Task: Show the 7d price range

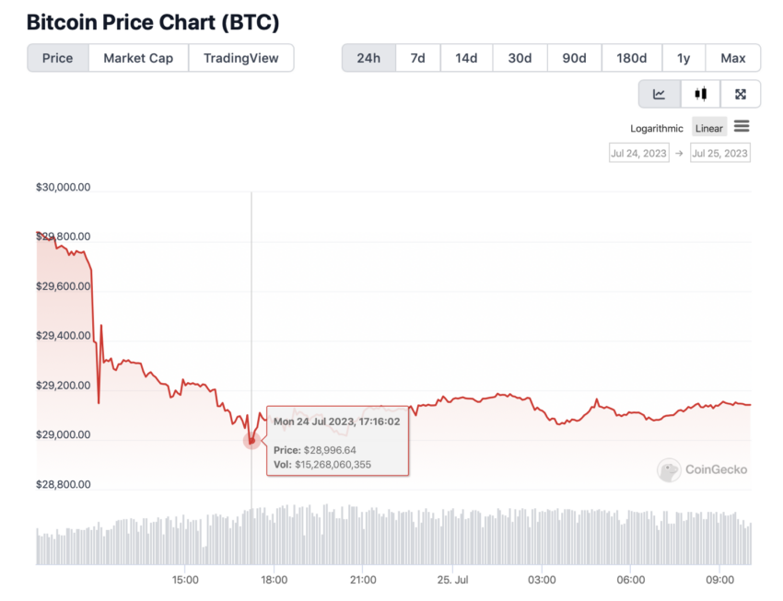Action: [418, 58]
